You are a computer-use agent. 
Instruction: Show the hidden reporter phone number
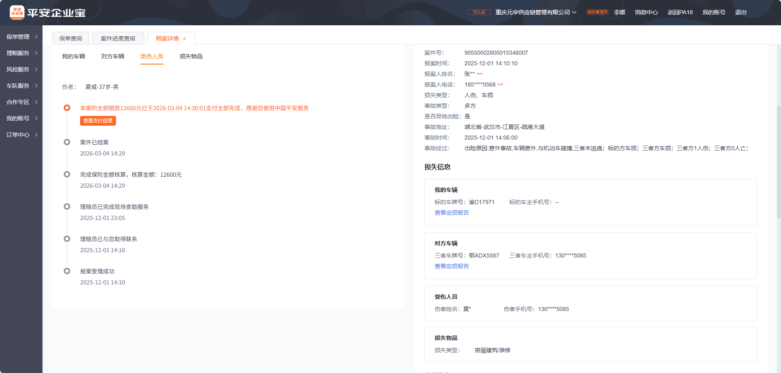click(500, 84)
